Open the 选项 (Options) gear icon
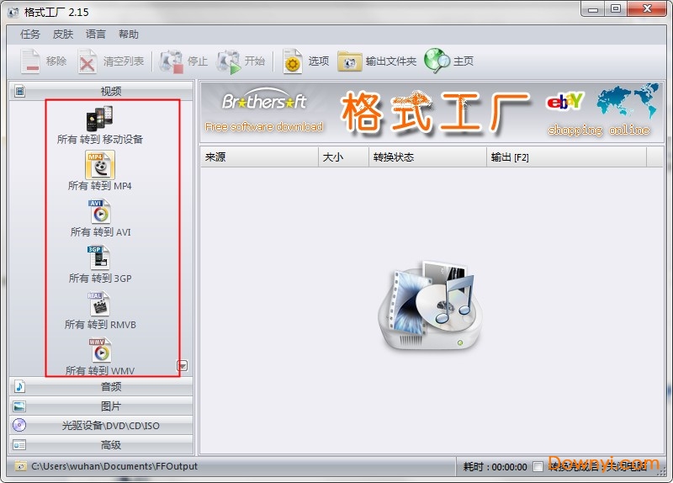This screenshot has width=673, height=483. [x=293, y=61]
